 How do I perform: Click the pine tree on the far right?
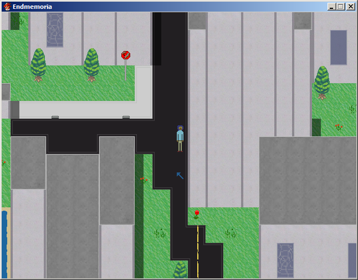tap(322, 82)
